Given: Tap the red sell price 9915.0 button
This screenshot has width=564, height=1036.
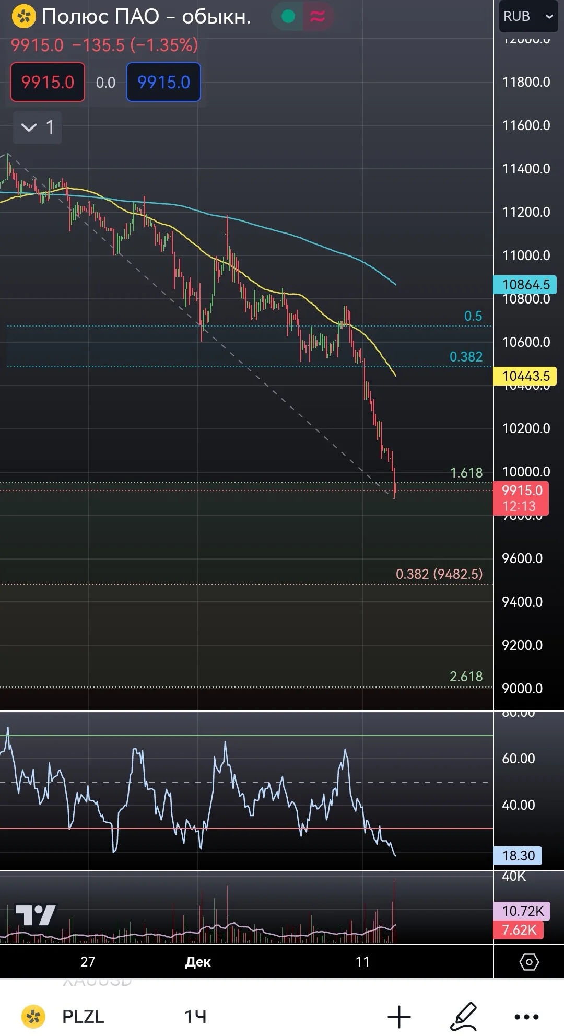Looking at the screenshot, I should pos(48,82).
